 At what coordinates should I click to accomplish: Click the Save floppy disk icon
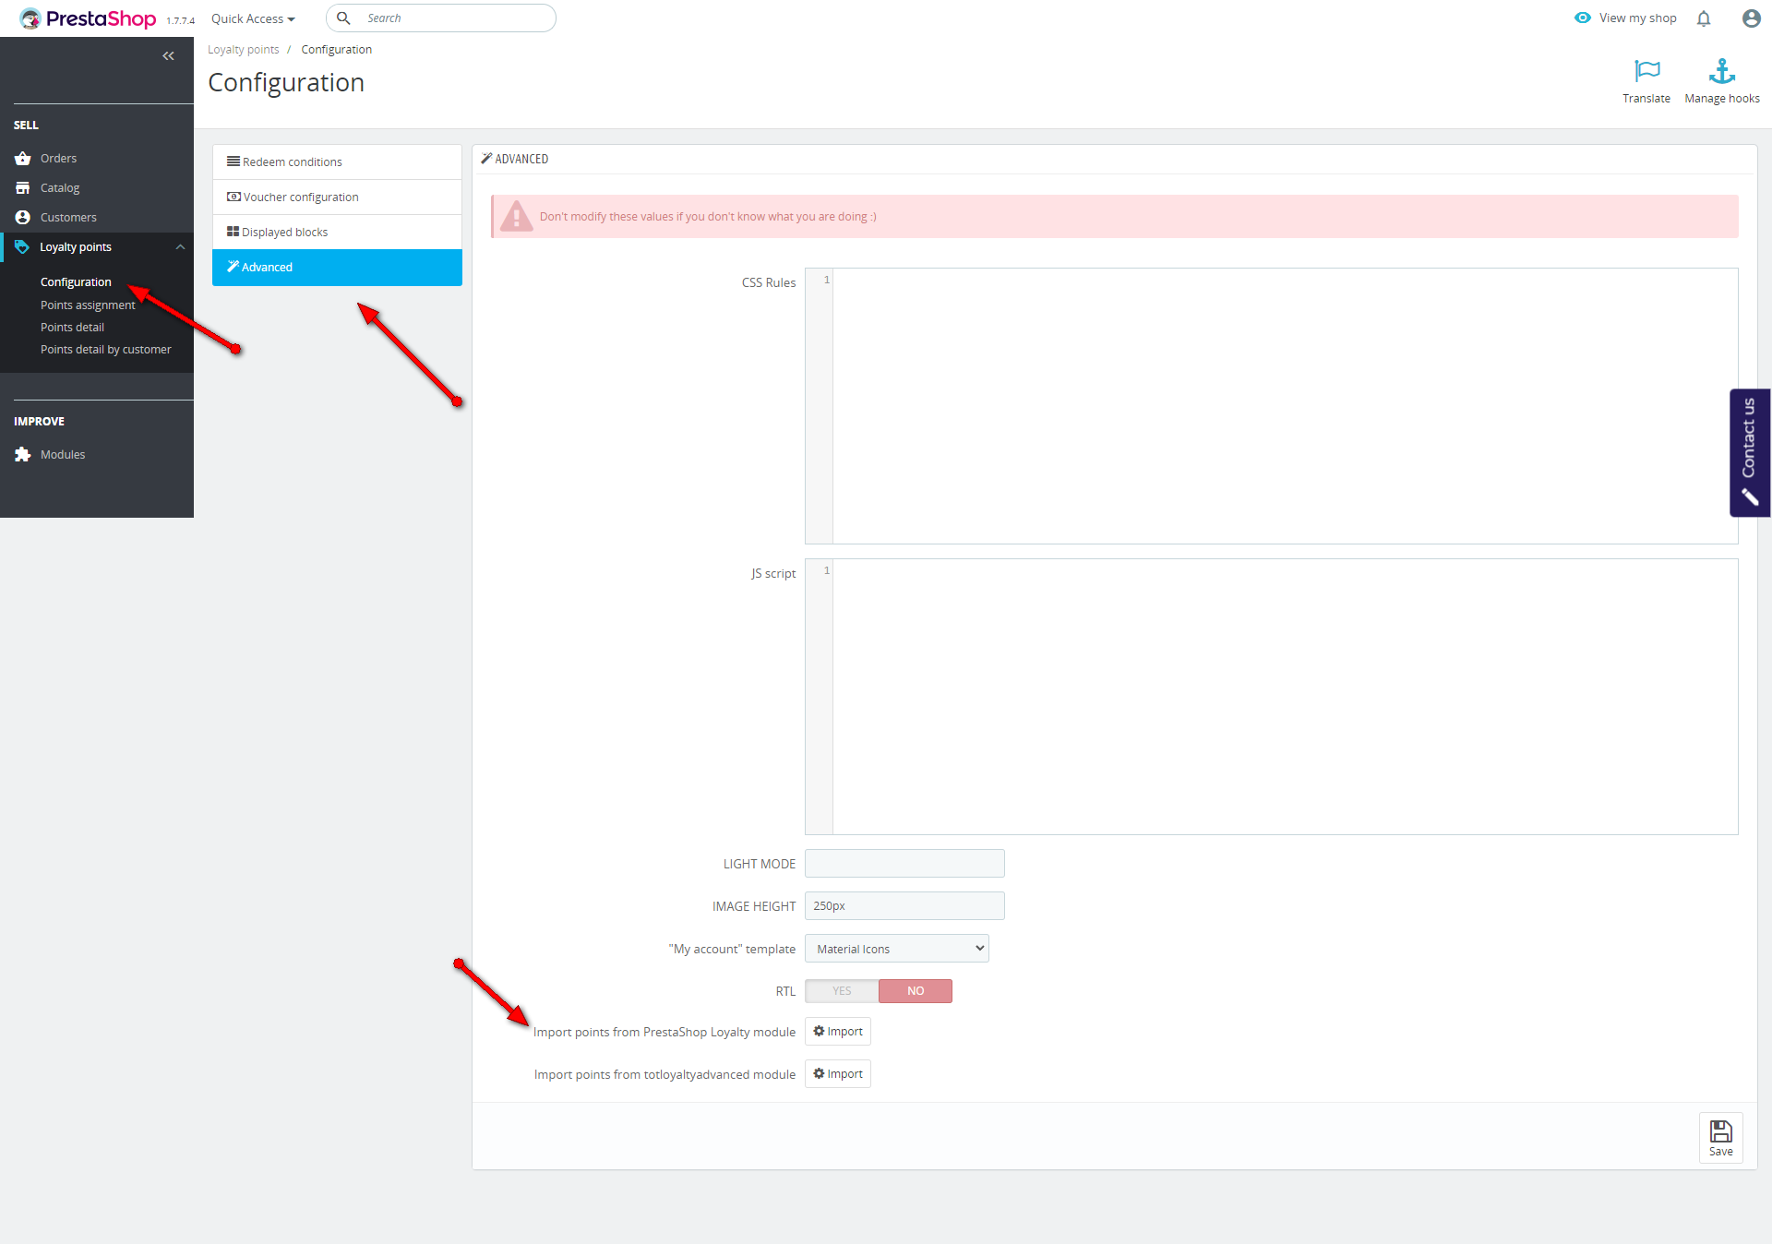[x=1720, y=1137]
